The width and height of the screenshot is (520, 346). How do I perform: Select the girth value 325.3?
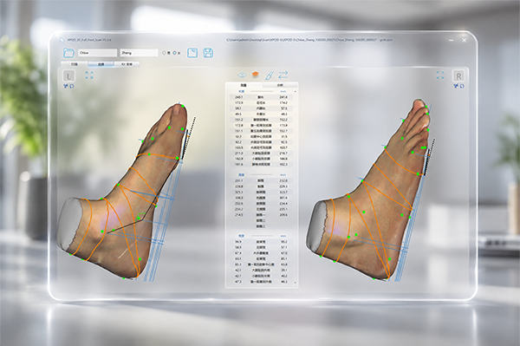(239, 192)
